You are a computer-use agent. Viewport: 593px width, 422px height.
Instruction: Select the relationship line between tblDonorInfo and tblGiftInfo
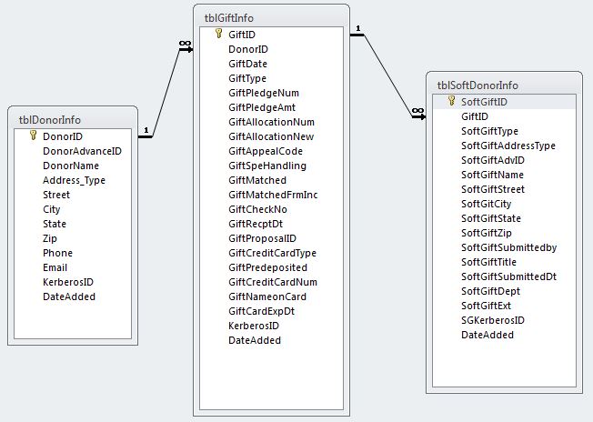coord(166,93)
